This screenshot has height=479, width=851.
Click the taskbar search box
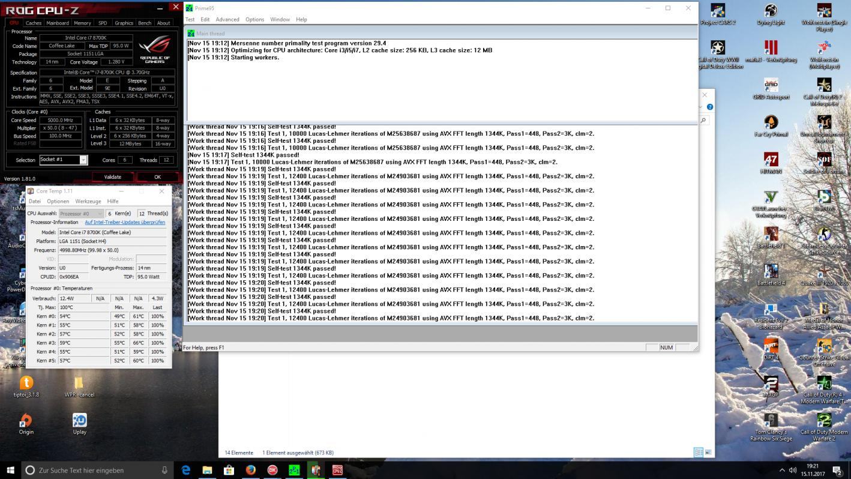98,470
